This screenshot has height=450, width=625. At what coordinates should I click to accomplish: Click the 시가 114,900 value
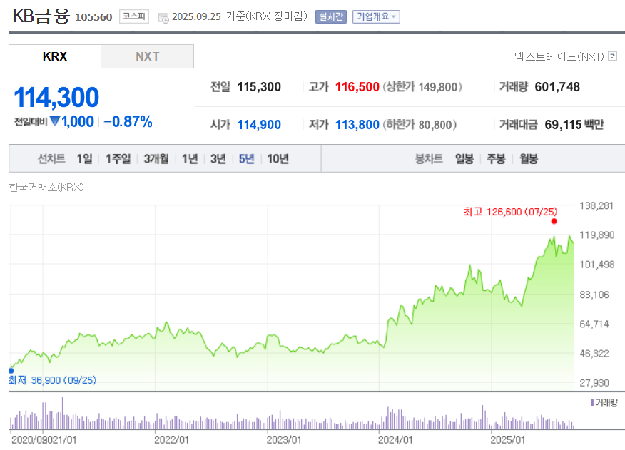[x=259, y=125]
